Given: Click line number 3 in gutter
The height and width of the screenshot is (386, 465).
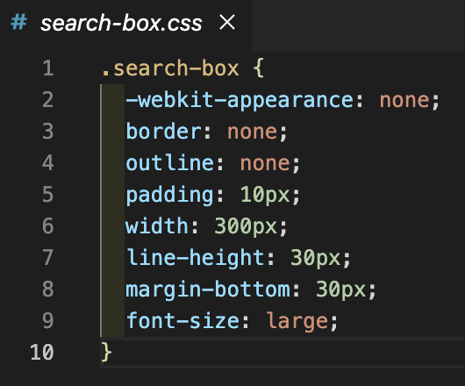Looking at the screenshot, I should pyautogui.click(x=47, y=132).
